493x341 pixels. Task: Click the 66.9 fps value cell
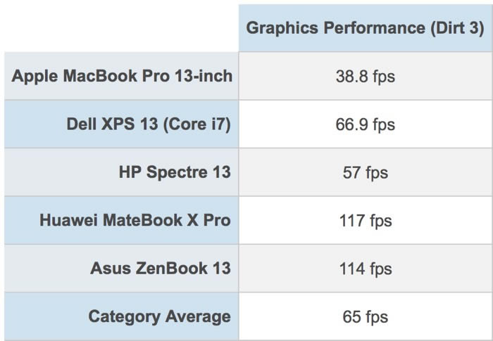pos(365,124)
